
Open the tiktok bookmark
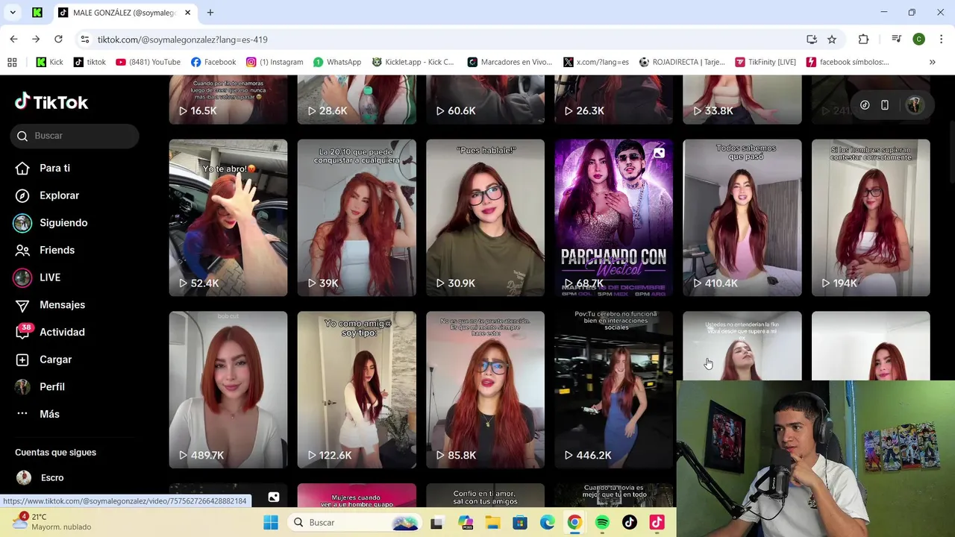(x=90, y=62)
